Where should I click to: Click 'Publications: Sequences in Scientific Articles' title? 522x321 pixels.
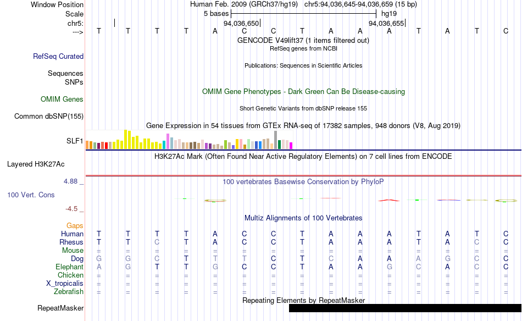303,65
